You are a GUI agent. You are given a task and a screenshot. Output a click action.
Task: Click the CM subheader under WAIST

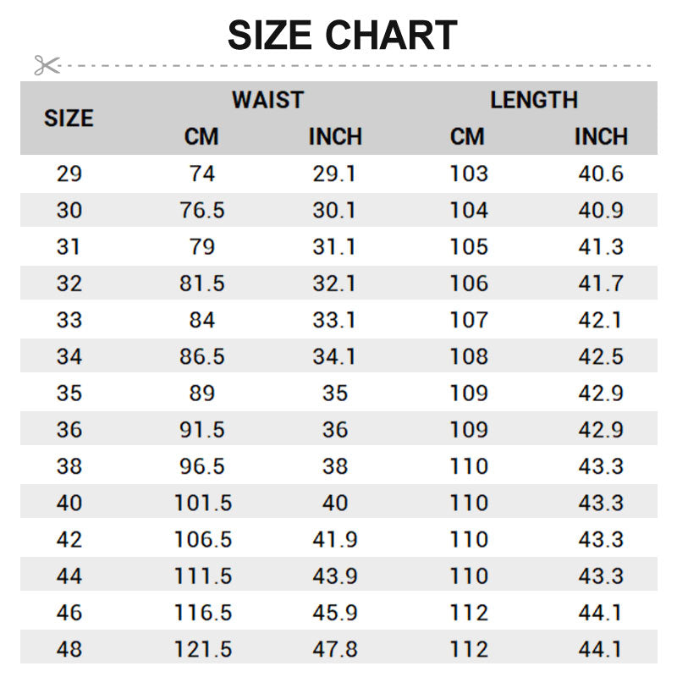(201, 136)
